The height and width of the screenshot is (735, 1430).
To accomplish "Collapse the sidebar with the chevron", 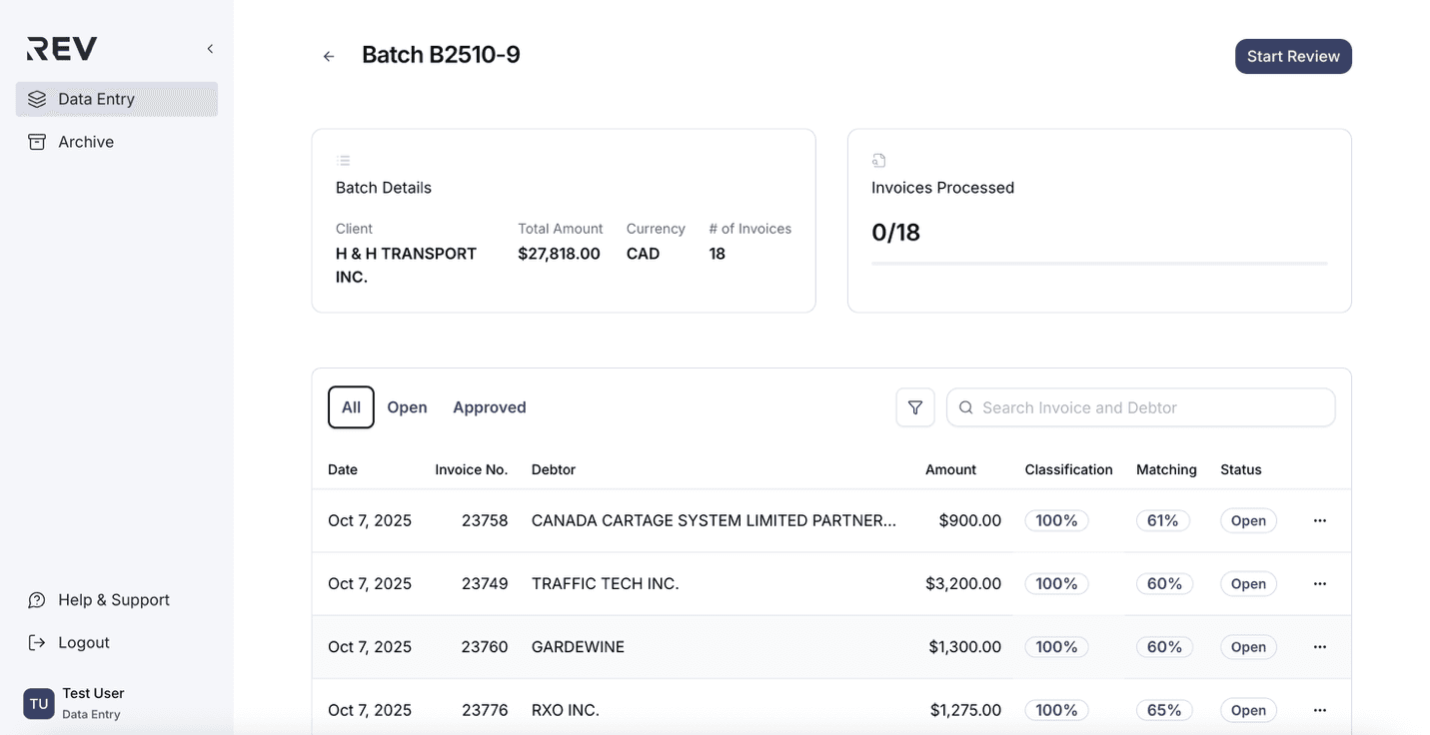I will pos(210,49).
